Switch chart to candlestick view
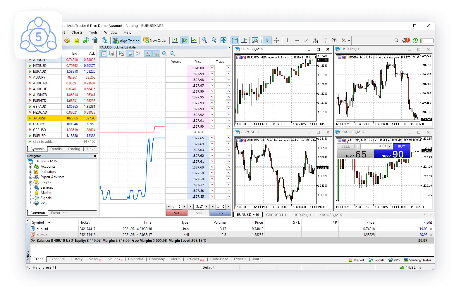The height and width of the screenshot is (292, 461). (185, 41)
